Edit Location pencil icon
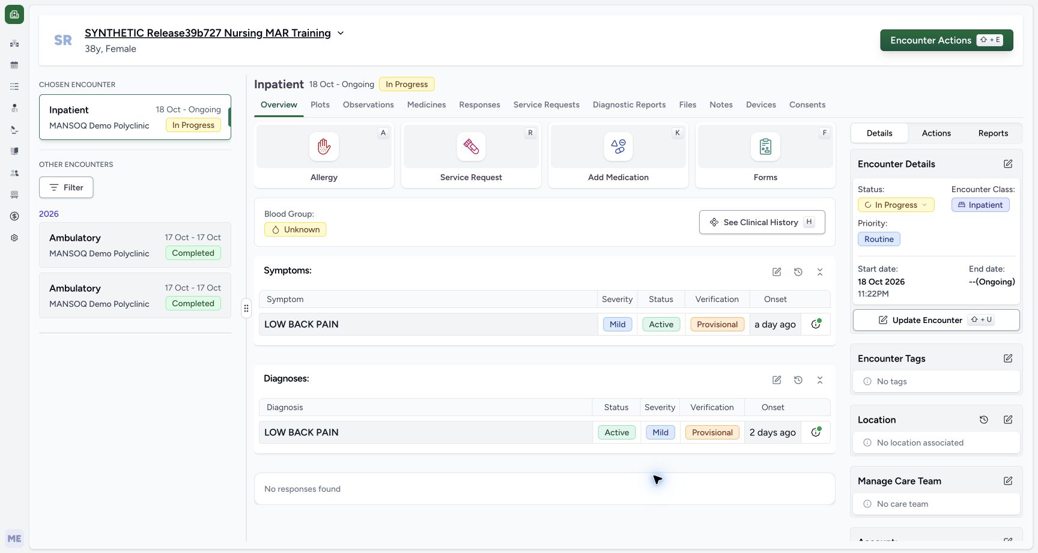Image resolution: width=1038 pixels, height=553 pixels. 1008,420
